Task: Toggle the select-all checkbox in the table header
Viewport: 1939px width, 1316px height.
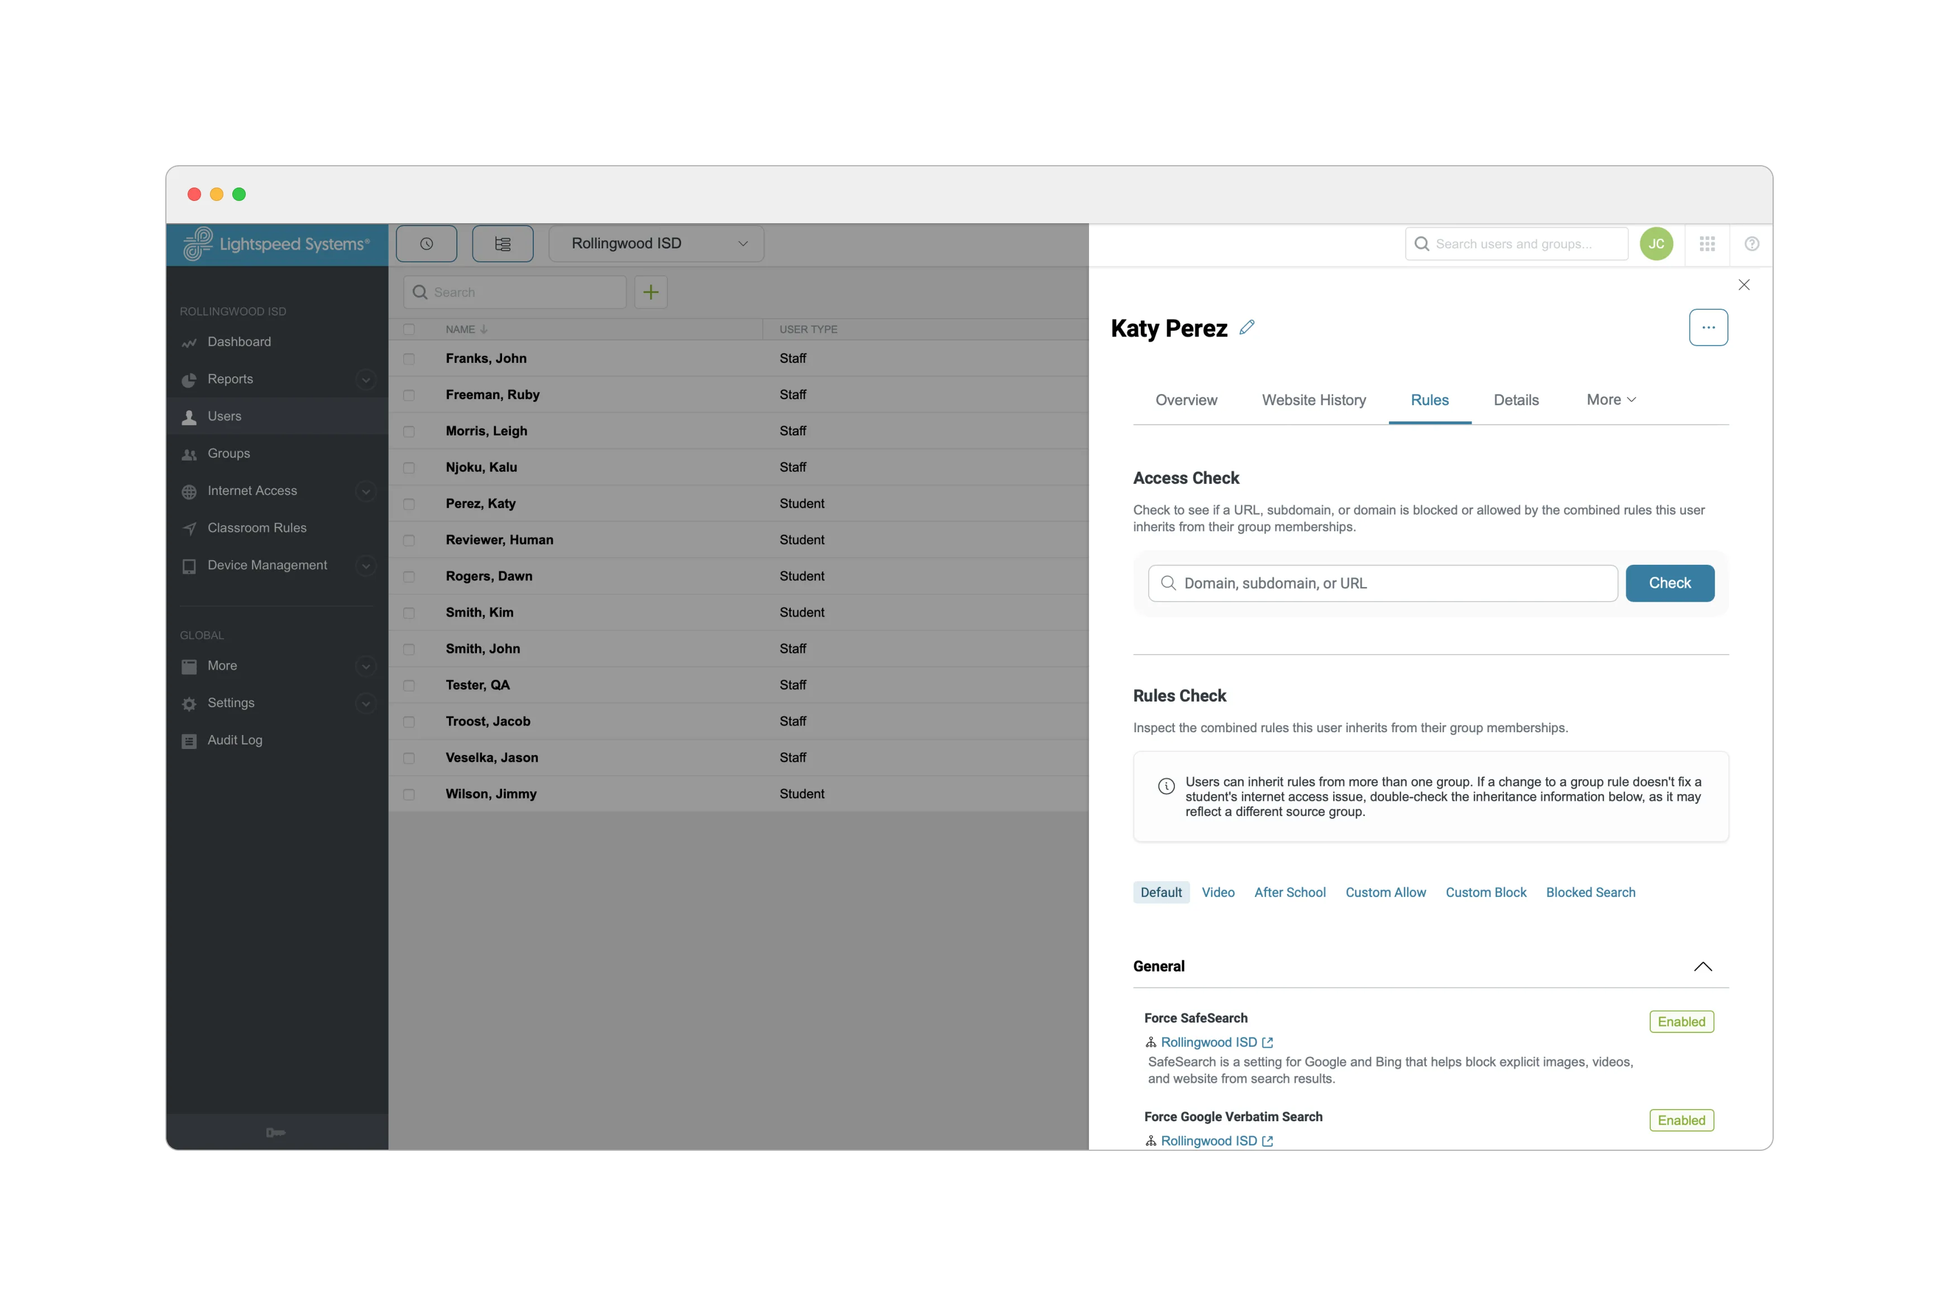Action: pyautogui.click(x=409, y=329)
